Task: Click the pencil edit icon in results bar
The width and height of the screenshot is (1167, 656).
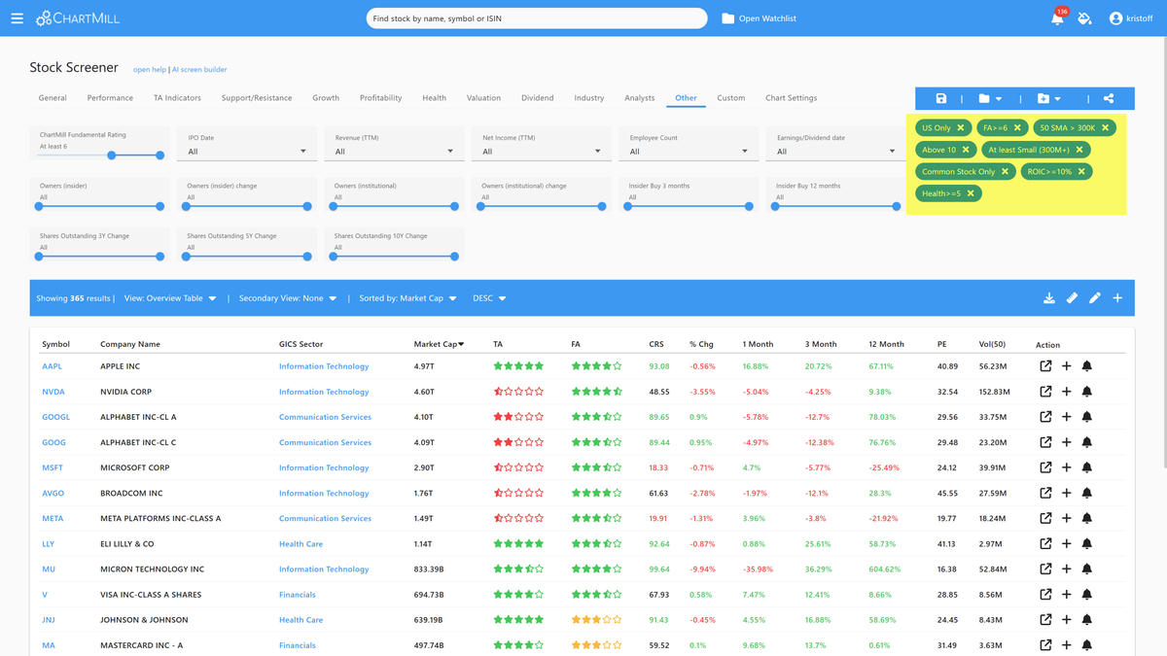Action: click(x=1095, y=298)
